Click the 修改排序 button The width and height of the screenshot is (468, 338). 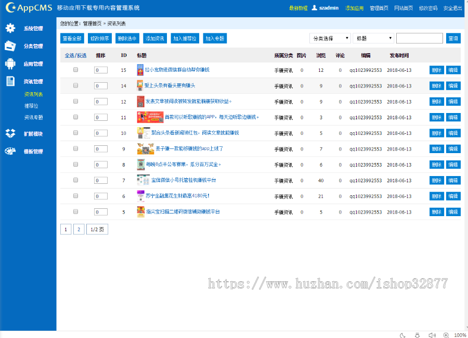click(100, 38)
